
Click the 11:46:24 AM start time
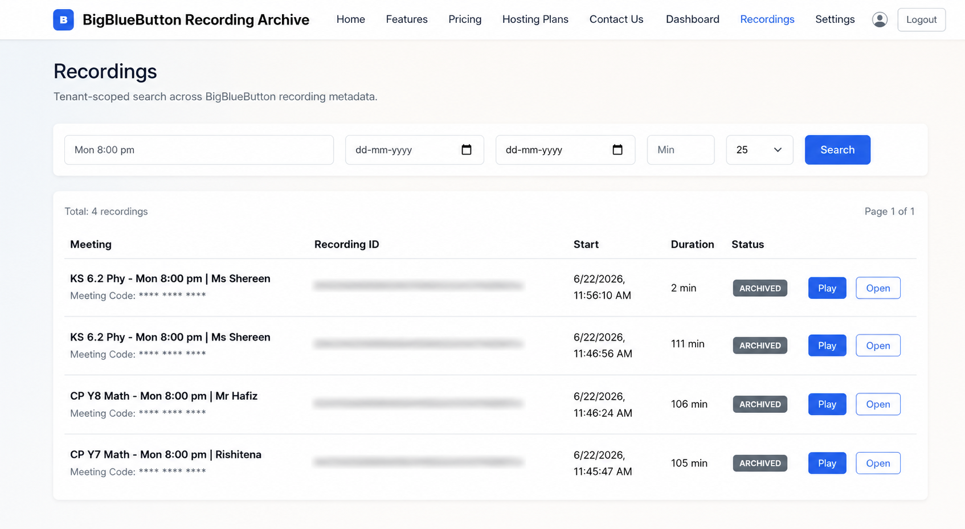pos(603,413)
